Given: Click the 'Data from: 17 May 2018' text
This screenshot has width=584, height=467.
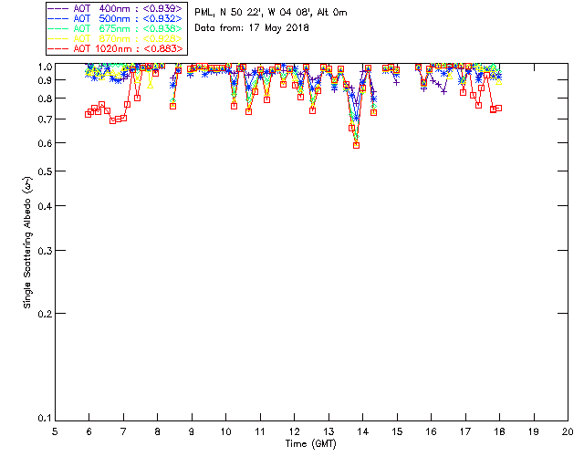Looking at the screenshot, I should (252, 28).
